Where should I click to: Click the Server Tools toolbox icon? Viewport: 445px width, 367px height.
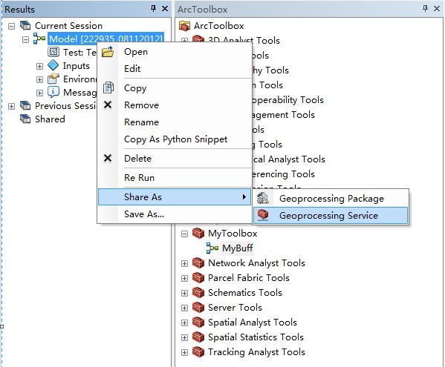pos(198,308)
